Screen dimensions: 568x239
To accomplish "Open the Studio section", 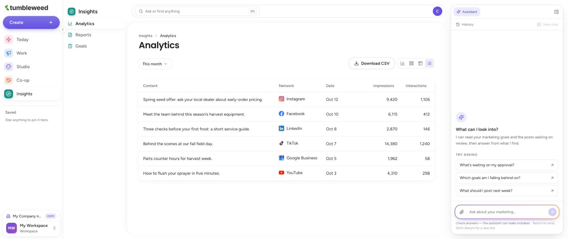I will 32,67.
